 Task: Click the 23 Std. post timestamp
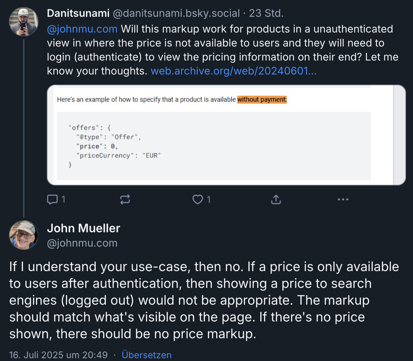[266, 13]
